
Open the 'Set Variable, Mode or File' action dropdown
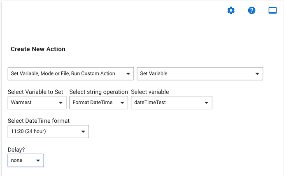point(71,74)
